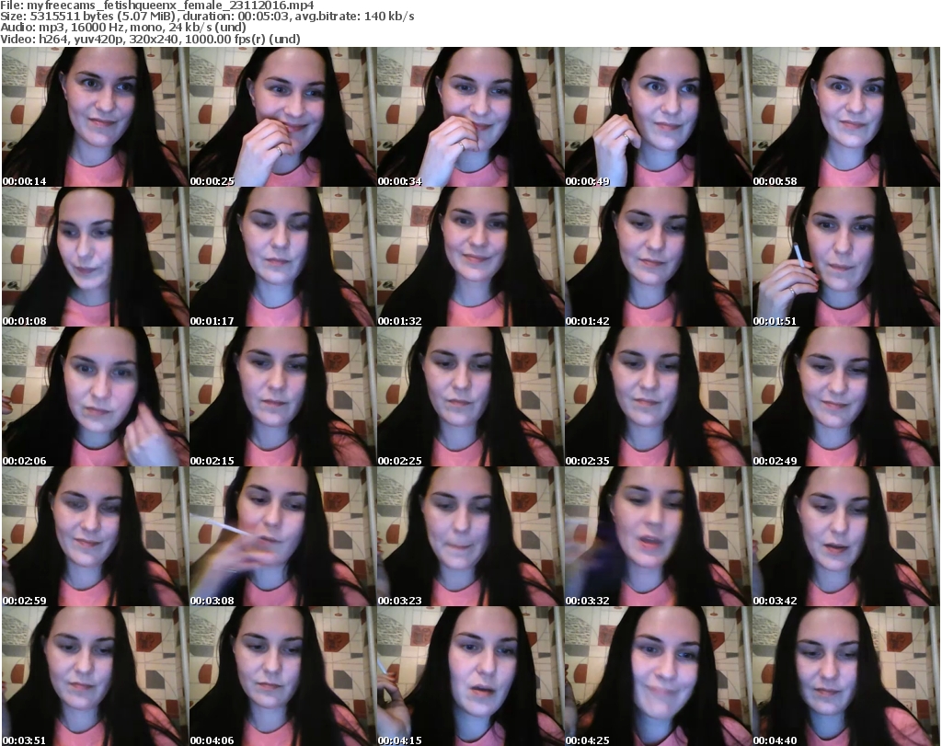This screenshot has height=746, width=942.
Task: Click the 'Video: h264, yuv420p' header line
Action: [150, 39]
